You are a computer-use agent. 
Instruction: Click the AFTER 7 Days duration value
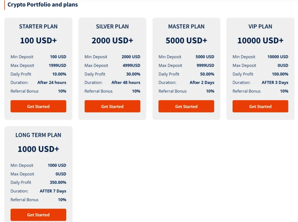click(53, 191)
